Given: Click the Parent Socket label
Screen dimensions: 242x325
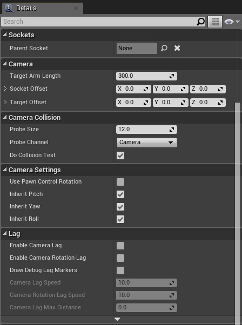Looking at the screenshot, I should (29, 48).
